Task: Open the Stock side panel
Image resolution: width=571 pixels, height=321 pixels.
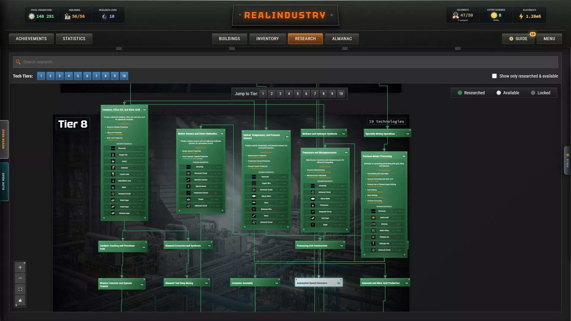Action: coord(567,160)
